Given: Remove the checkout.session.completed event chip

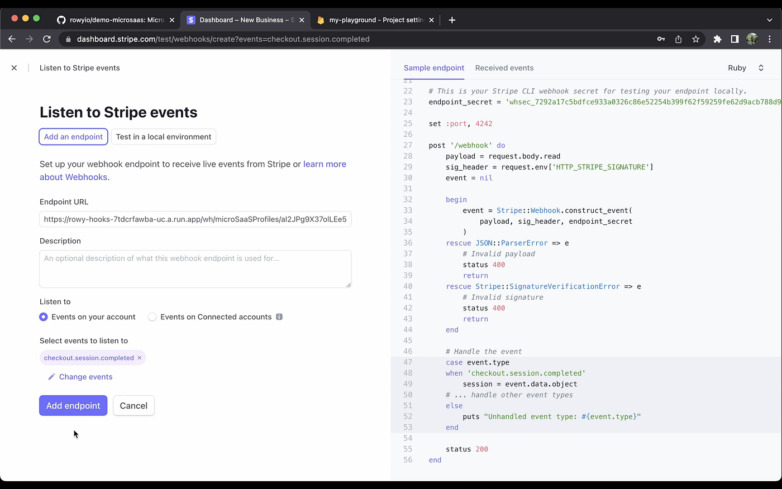Looking at the screenshot, I should pyautogui.click(x=140, y=358).
